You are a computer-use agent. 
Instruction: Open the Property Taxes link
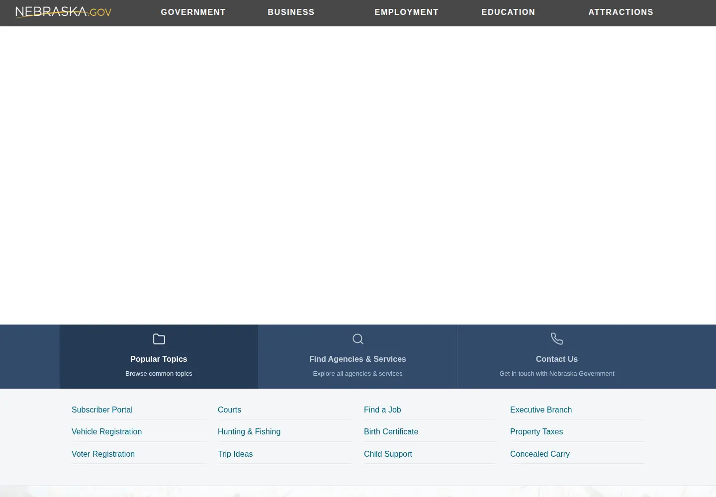point(537,431)
